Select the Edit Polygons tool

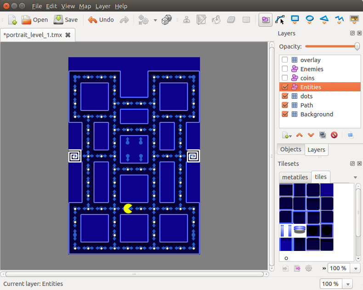280,20
